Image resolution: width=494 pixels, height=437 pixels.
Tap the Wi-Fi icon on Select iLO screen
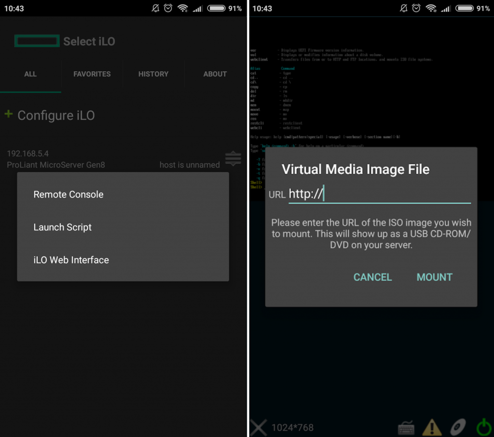point(183,8)
